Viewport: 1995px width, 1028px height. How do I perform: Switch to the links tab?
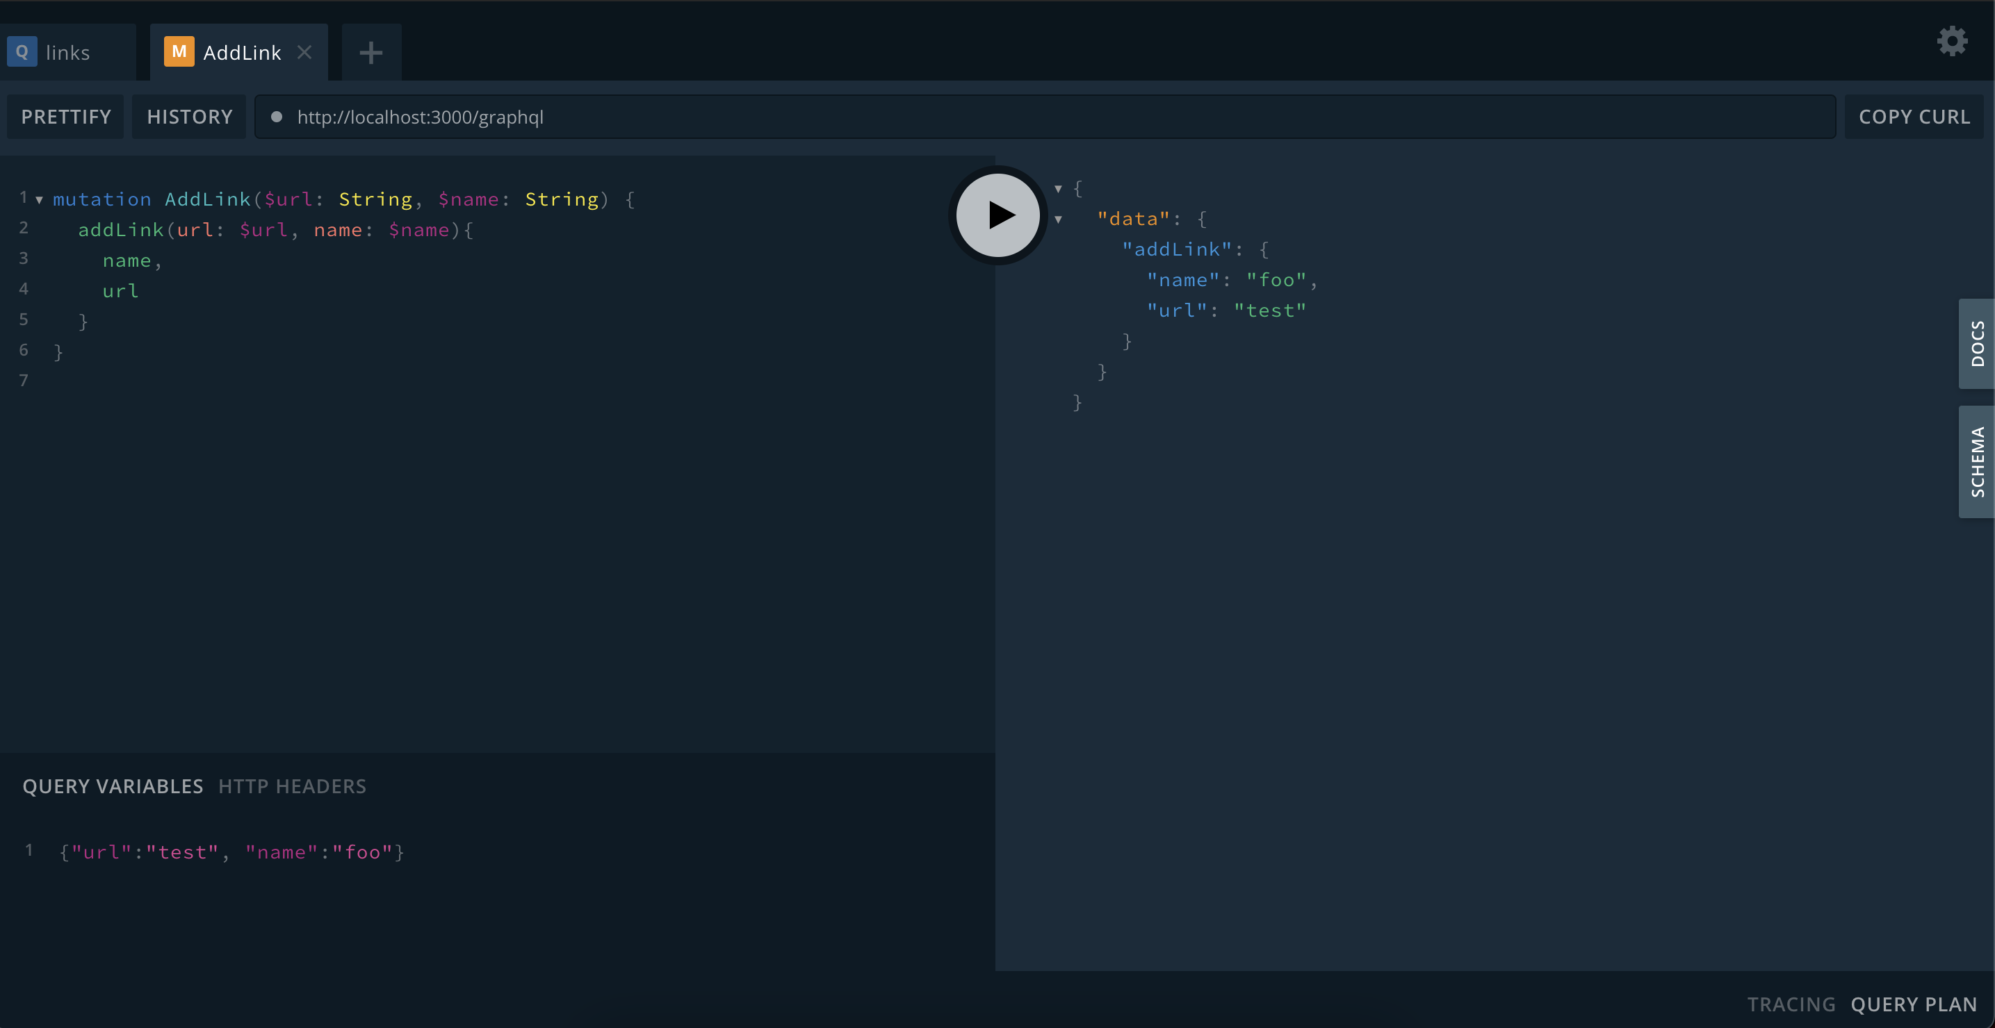[x=67, y=53]
